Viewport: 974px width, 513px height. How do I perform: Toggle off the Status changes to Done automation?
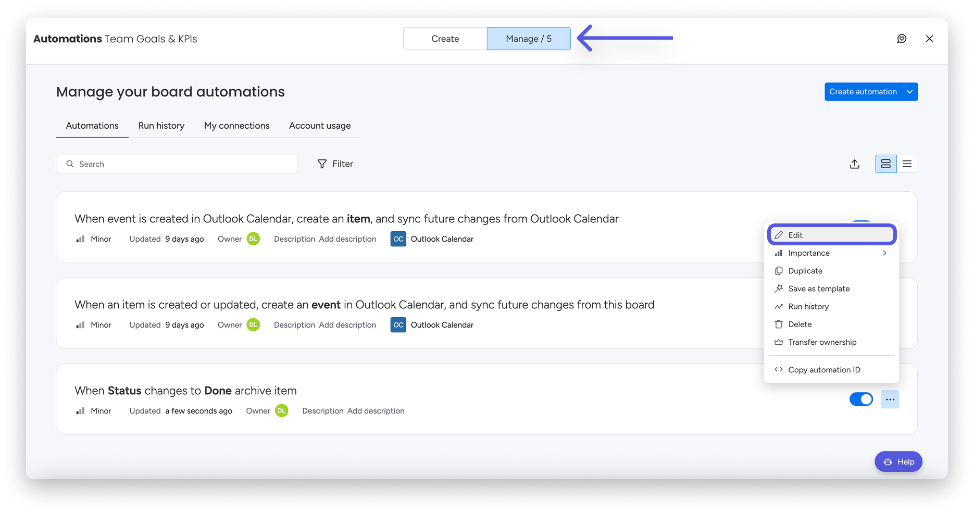pos(861,399)
